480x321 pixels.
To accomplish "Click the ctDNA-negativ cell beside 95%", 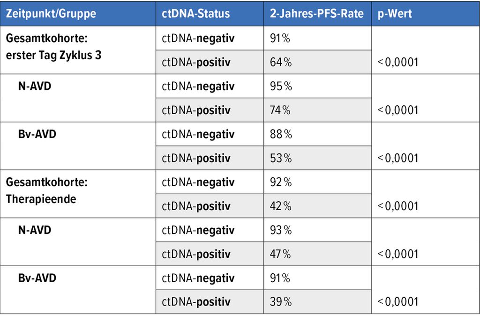I will coord(198,86).
